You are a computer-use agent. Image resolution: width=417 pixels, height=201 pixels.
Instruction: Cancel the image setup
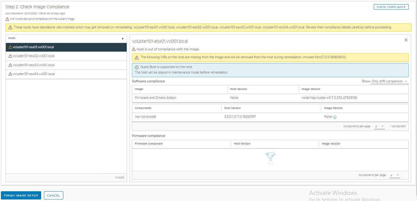[53, 196]
